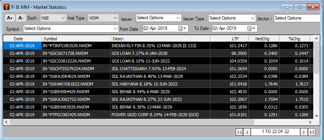Screen dimensions: 324x140
Task: Open the Inst.Type dropdown showing WDM
Action: [103, 18]
